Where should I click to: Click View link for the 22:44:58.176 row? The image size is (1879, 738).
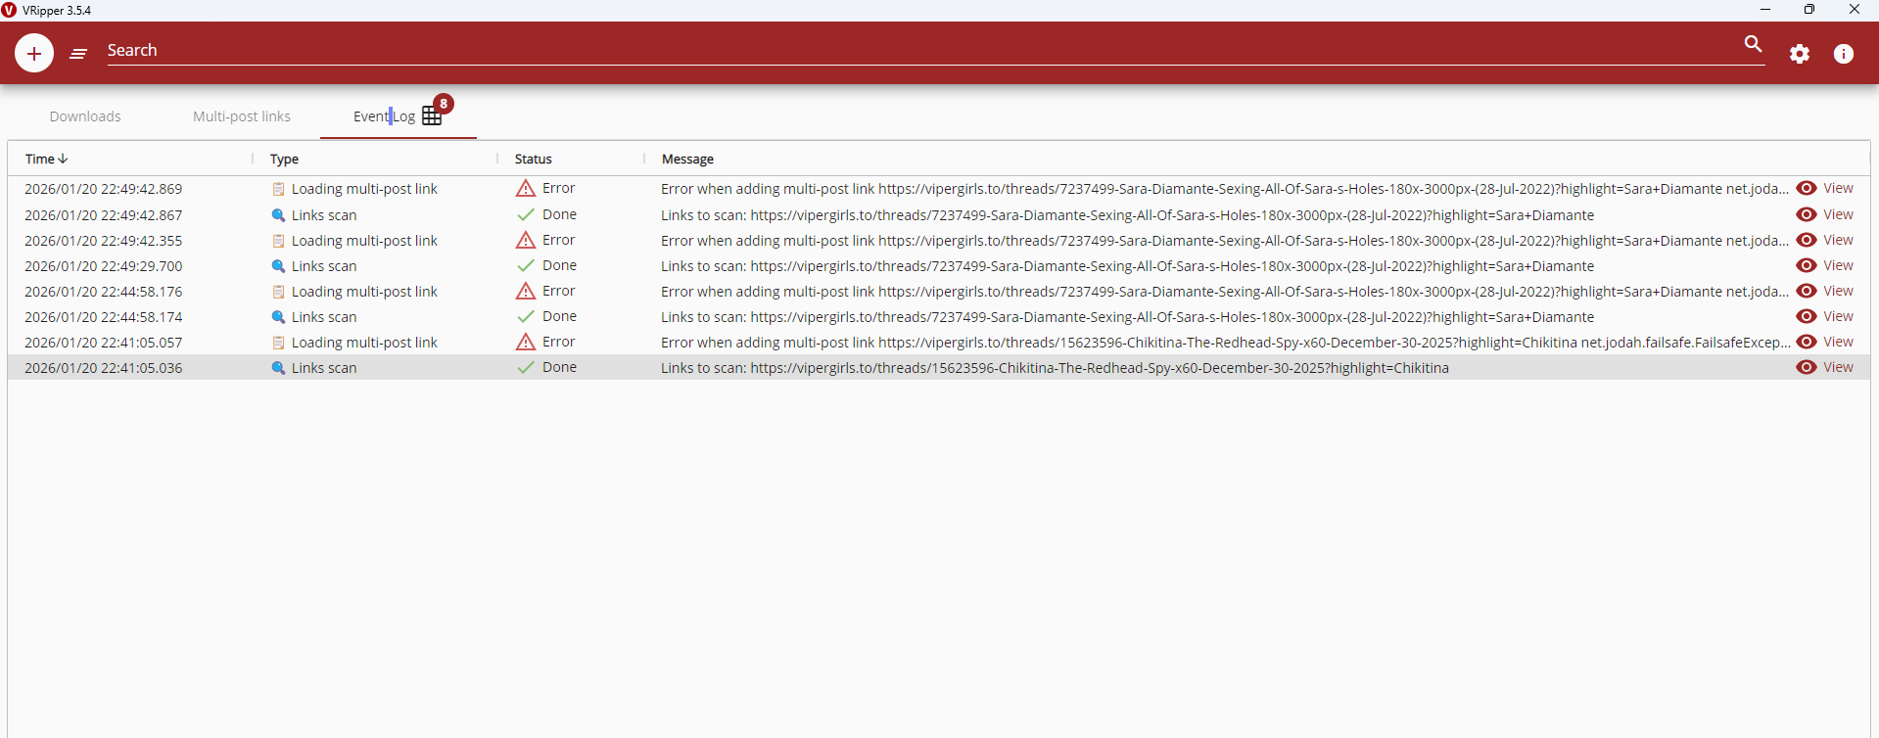coord(1838,291)
